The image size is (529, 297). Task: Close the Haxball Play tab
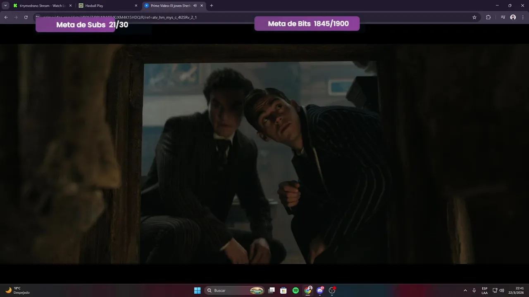[136, 6]
